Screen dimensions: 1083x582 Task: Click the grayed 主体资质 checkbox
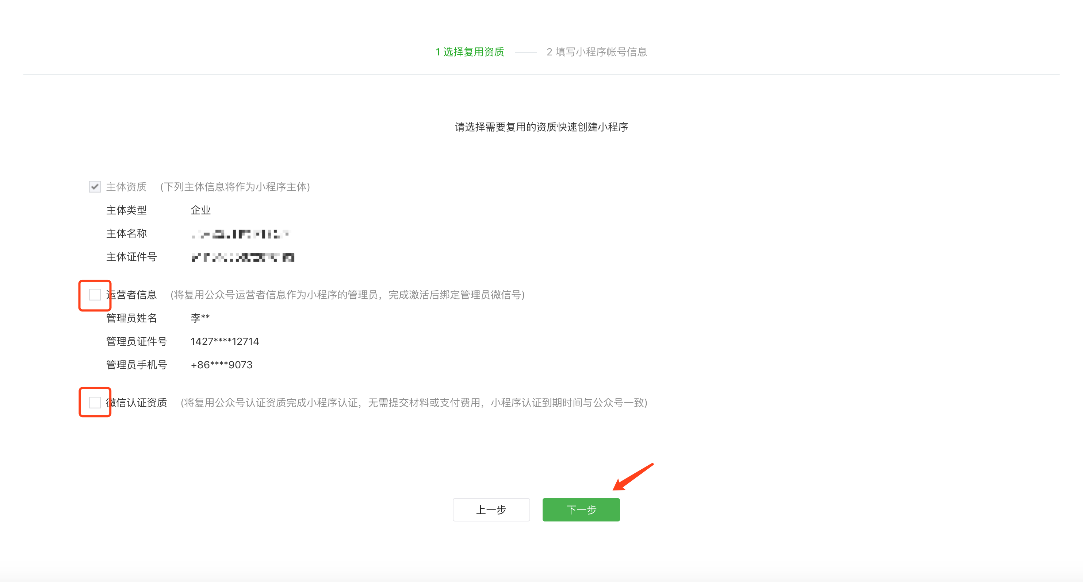point(95,187)
